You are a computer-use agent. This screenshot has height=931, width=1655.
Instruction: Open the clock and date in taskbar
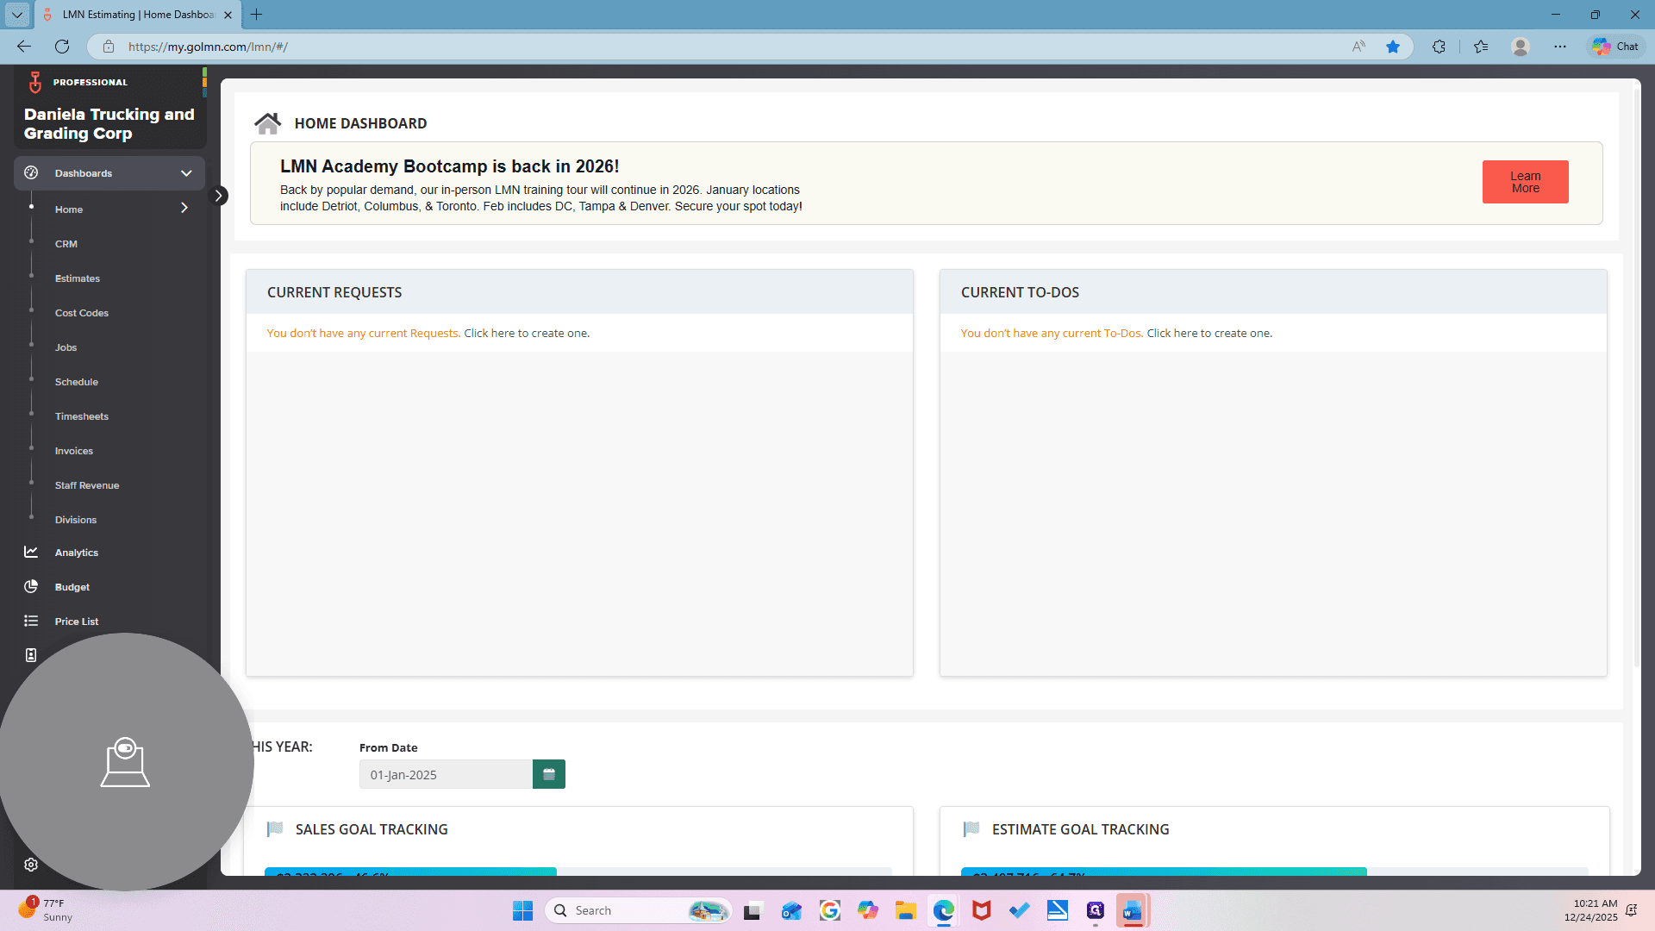(1591, 910)
